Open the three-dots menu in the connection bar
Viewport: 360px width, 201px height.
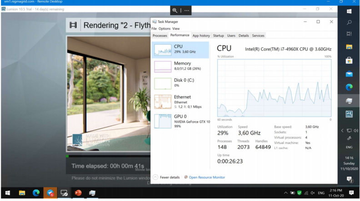(187, 10)
